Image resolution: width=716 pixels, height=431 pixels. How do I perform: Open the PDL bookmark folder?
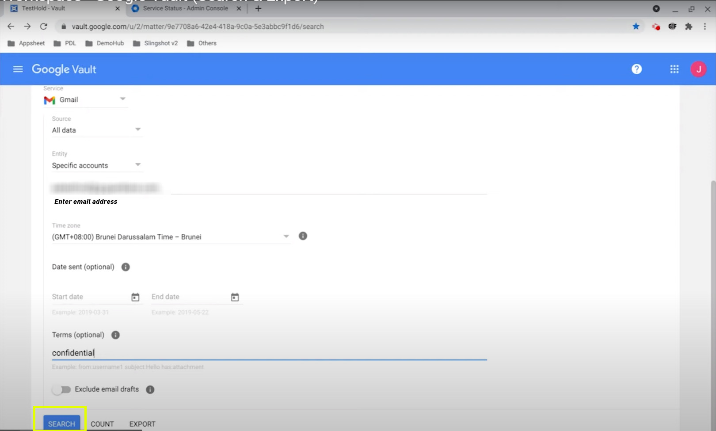(65, 43)
